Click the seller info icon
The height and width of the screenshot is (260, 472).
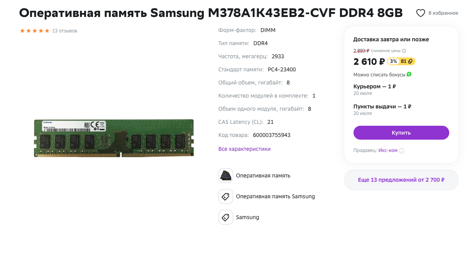(402, 151)
